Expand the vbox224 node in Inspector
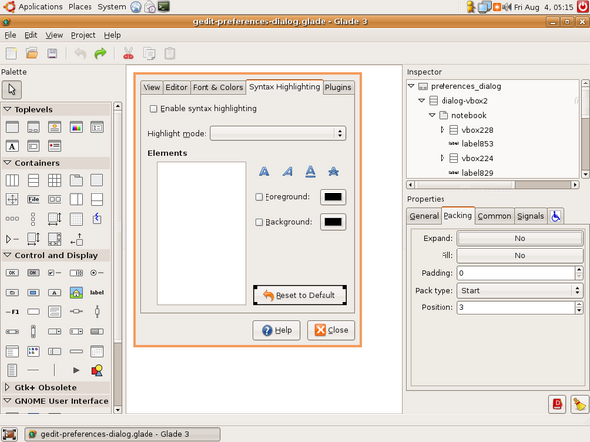This screenshot has height=442, width=590. tap(442, 158)
